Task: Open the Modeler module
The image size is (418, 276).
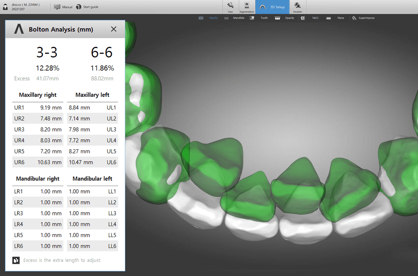Action: [297, 7]
